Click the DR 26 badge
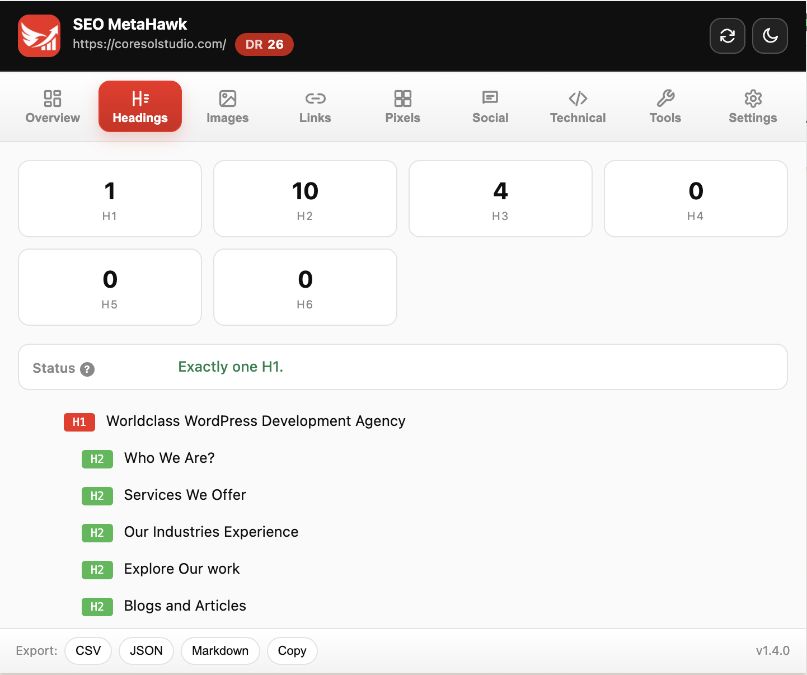Image resolution: width=807 pixels, height=675 pixels. tap(264, 44)
